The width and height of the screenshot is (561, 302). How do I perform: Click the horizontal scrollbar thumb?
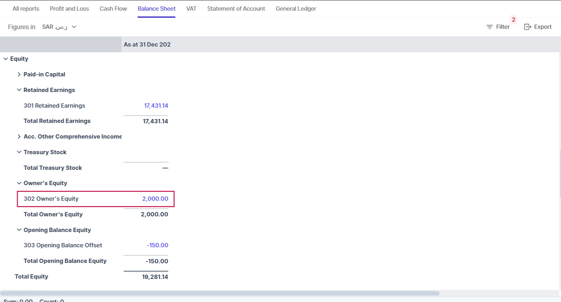[220, 293]
